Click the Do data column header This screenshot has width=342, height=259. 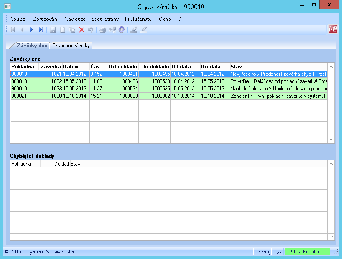click(215, 67)
